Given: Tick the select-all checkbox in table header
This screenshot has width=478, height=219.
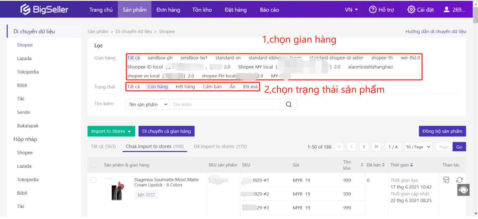Looking at the screenshot, I should (x=93, y=165).
